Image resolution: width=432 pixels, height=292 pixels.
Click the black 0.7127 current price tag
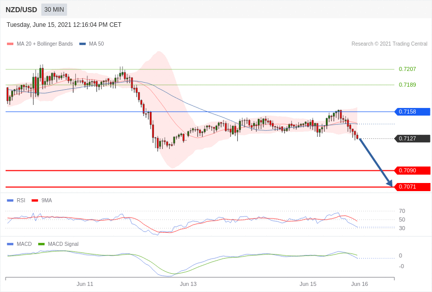coord(413,138)
